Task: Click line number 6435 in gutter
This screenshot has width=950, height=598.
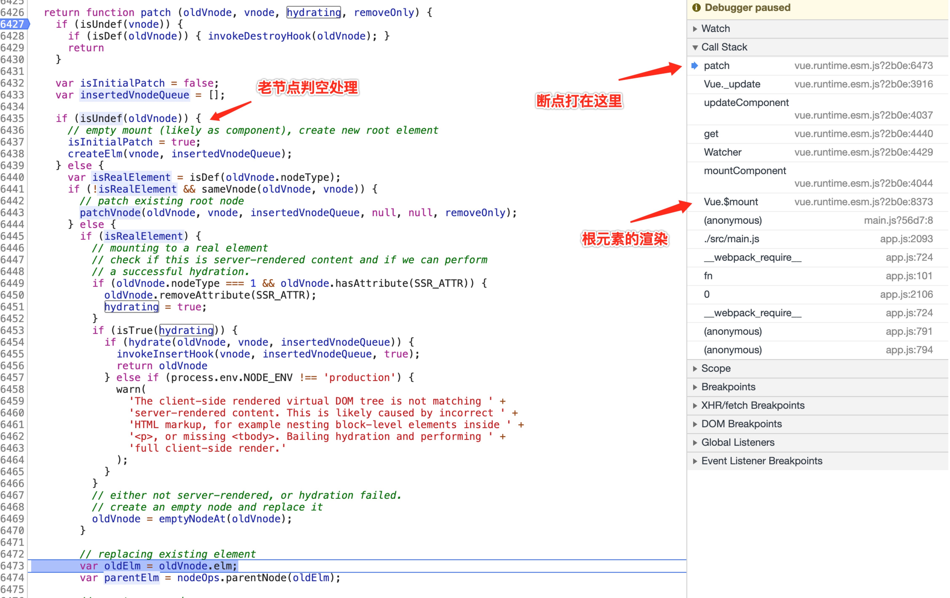Action: tap(13, 118)
